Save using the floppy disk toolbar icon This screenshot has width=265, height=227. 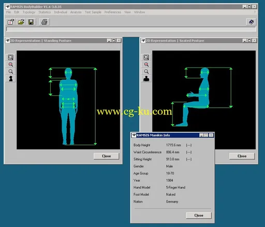coord(31,22)
